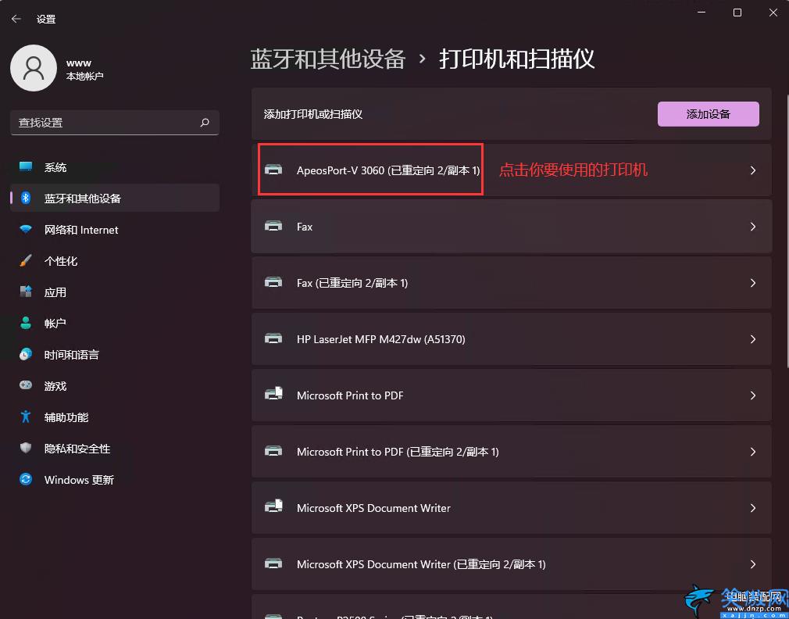
Task: Select 蓝牙和其他设备 in sidebar
Action: (x=115, y=198)
